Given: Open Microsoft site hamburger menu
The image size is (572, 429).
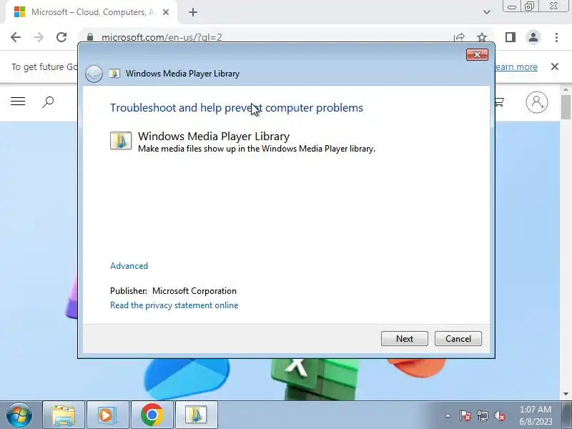Looking at the screenshot, I should click(x=18, y=102).
